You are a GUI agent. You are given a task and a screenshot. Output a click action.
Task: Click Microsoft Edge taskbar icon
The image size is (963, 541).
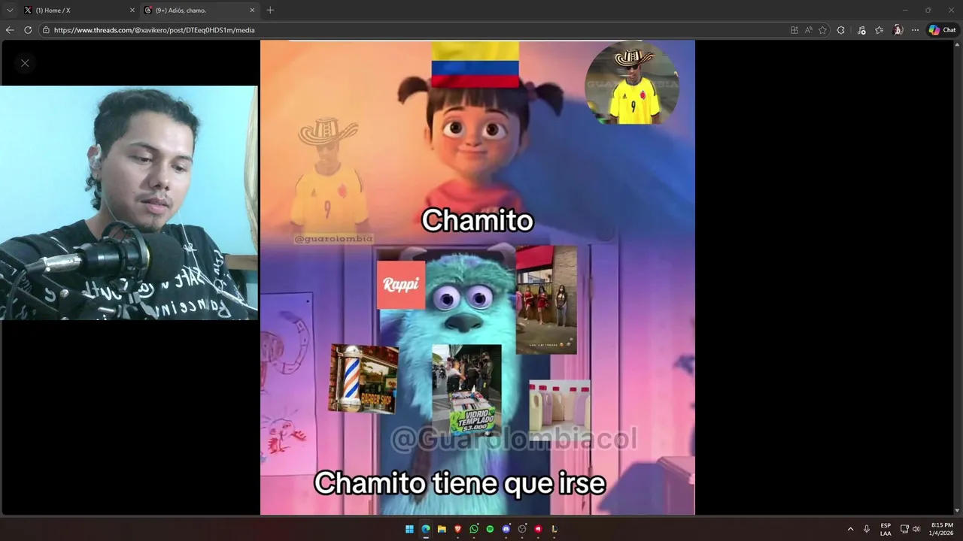coord(425,529)
